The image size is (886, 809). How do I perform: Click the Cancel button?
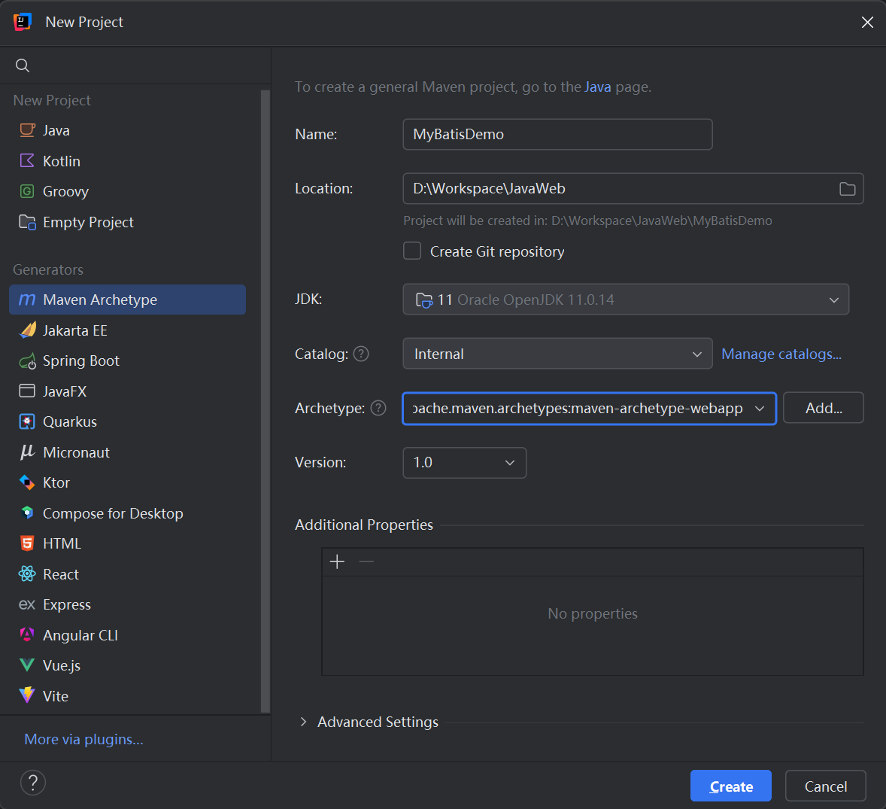point(826,786)
